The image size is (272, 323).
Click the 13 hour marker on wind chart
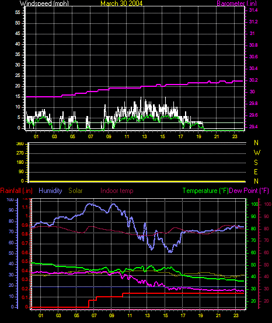(144, 136)
